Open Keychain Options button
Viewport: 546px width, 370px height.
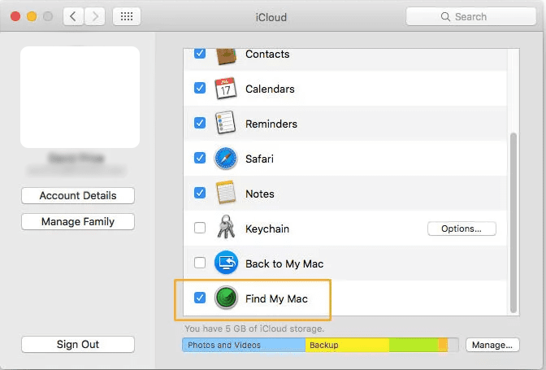pos(461,229)
